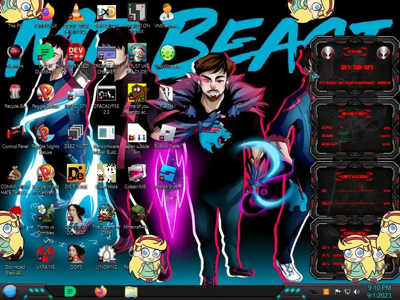This screenshot has width=400, height=300.
Task: Launch Firefox from the taskbar
Action: tap(101, 291)
